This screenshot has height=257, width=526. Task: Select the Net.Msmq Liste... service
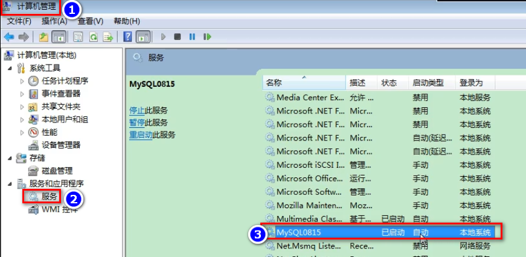(309, 246)
